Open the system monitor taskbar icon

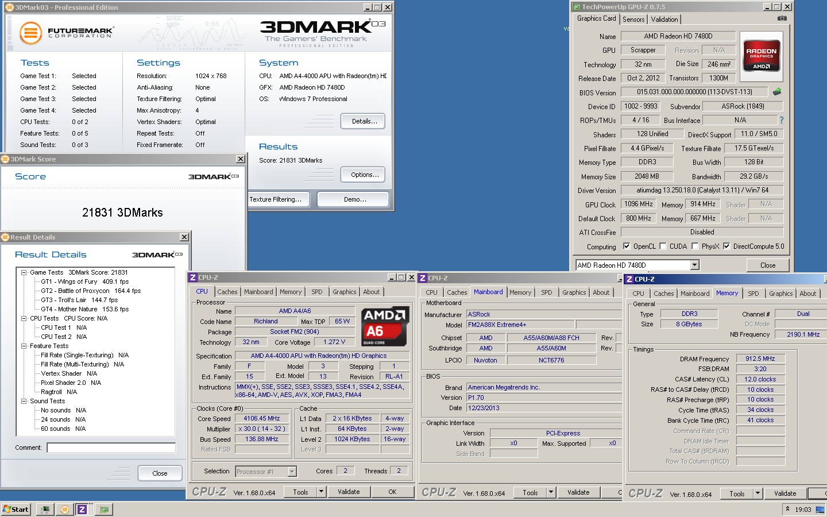click(45, 509)
